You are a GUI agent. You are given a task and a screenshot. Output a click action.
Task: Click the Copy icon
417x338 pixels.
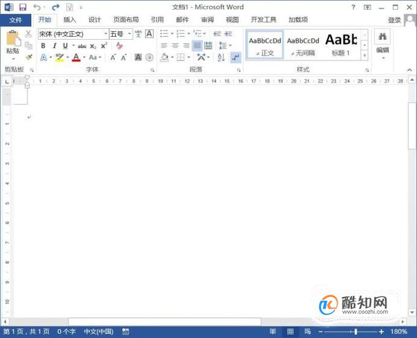pos(28,45)
